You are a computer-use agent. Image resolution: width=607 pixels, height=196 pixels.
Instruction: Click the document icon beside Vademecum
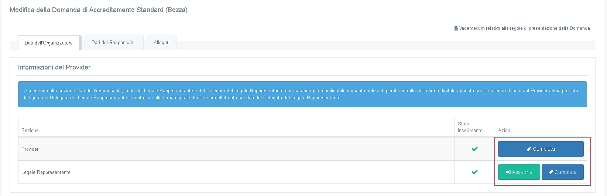coord(456,28)
